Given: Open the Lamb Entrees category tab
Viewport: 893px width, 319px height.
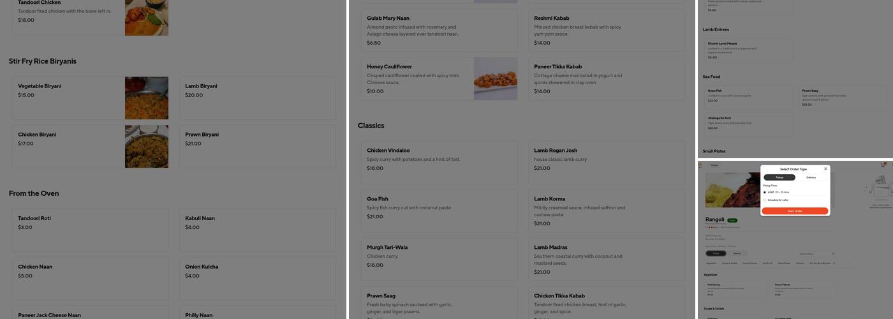Looking at the screenshot, I should (749, 263).
